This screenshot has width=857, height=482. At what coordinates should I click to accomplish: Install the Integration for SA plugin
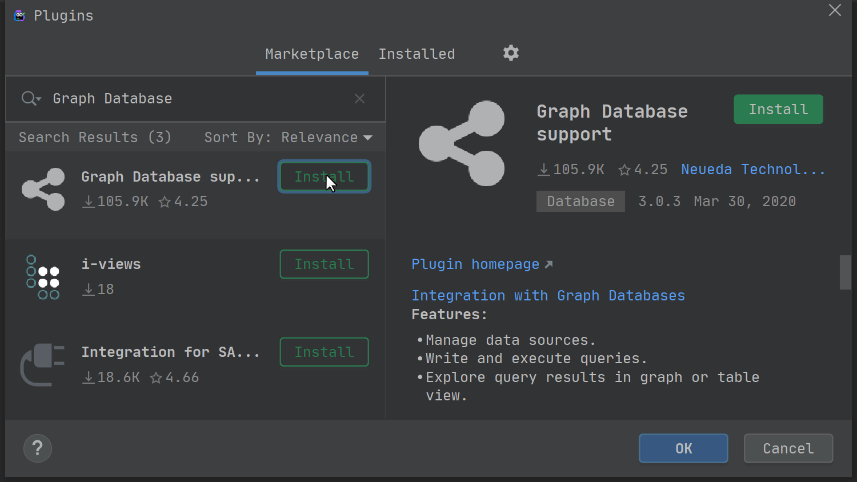click(x=324, y=352)
